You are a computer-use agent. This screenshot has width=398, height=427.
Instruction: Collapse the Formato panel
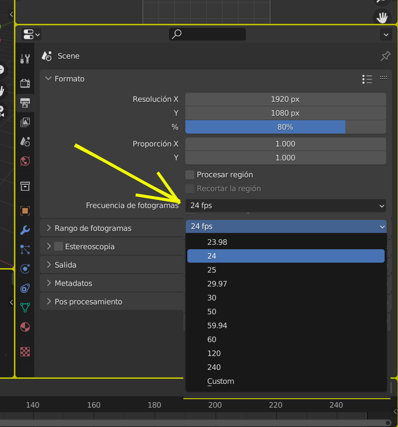(x=48, y=78)
